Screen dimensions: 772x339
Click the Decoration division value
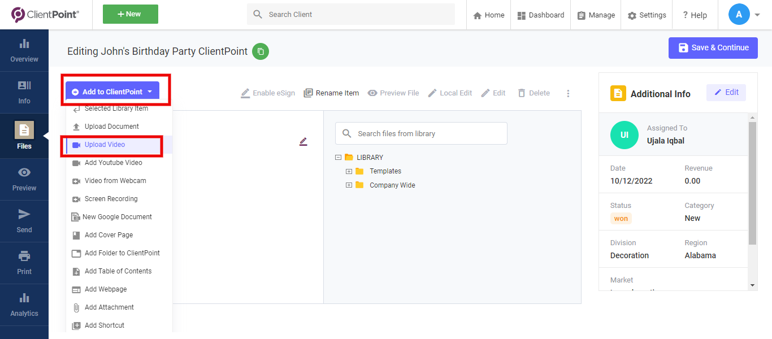630,255
